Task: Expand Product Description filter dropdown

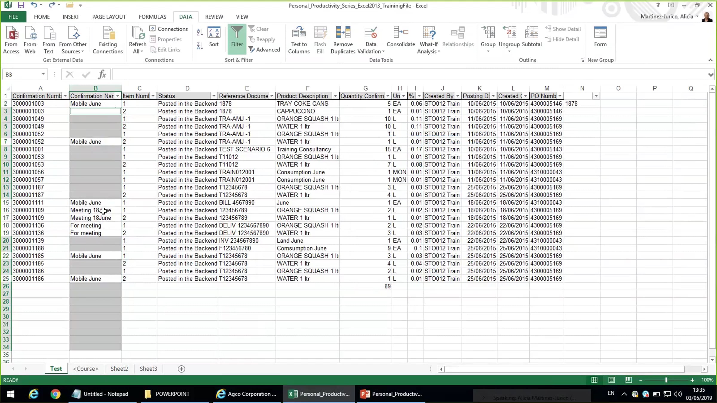Action: point(335,96)
